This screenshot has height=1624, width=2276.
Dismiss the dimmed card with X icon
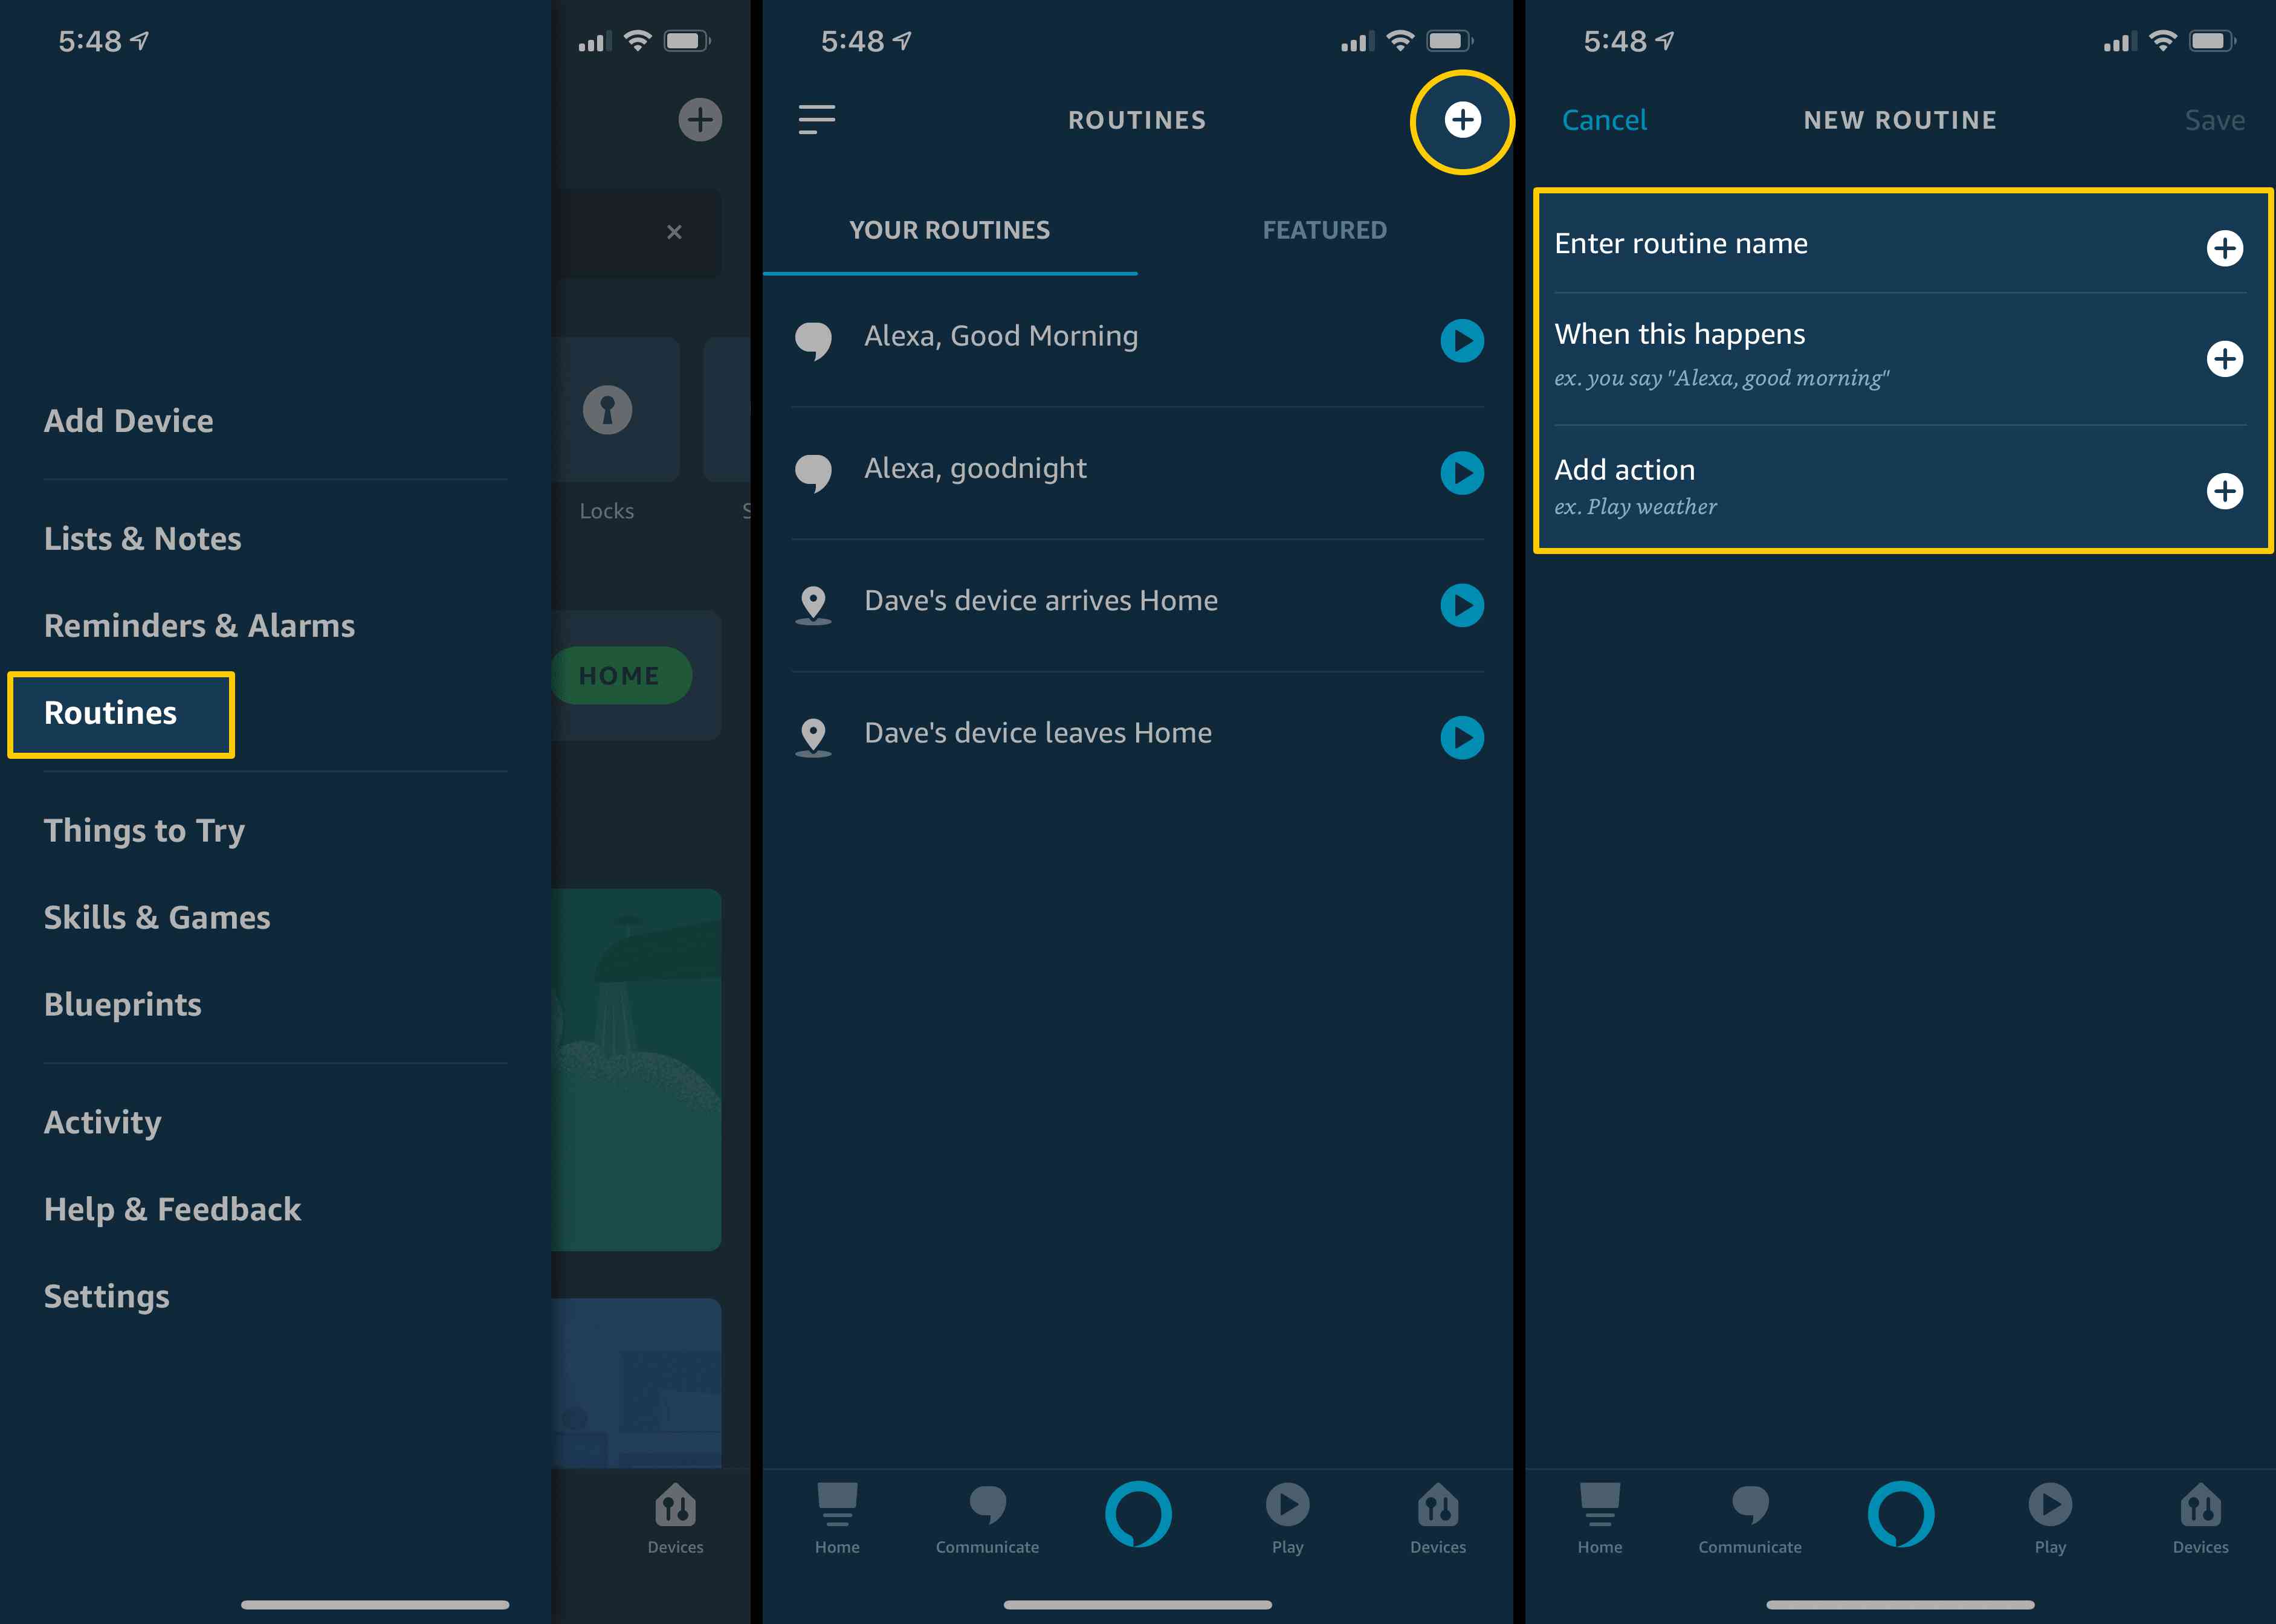(x=674, y=232)
